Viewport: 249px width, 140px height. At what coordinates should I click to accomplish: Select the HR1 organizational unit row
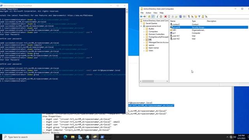[174, 30]
